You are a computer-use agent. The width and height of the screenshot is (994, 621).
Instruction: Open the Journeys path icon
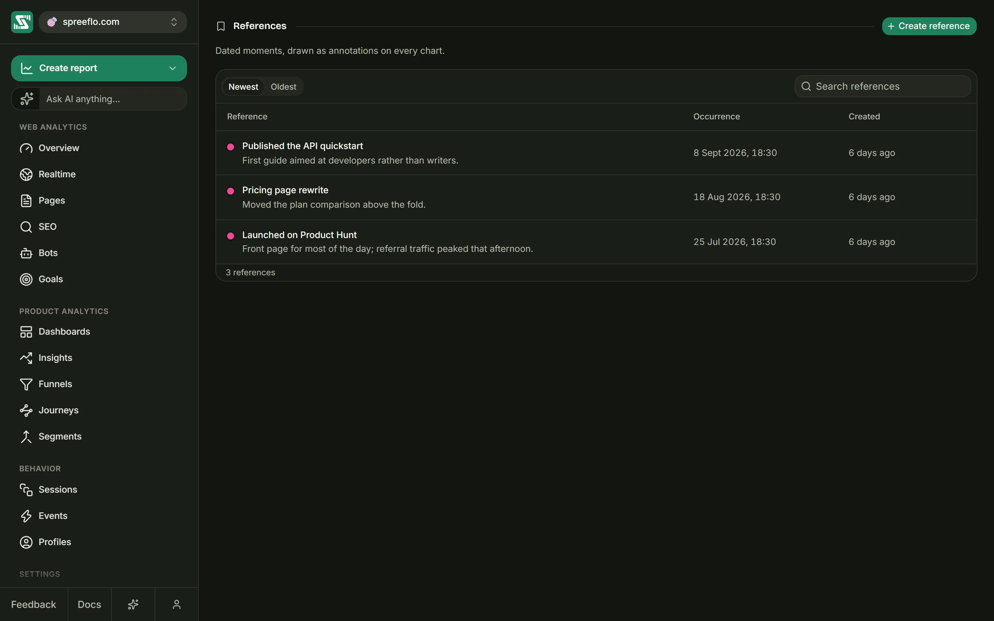click(26, 410)
